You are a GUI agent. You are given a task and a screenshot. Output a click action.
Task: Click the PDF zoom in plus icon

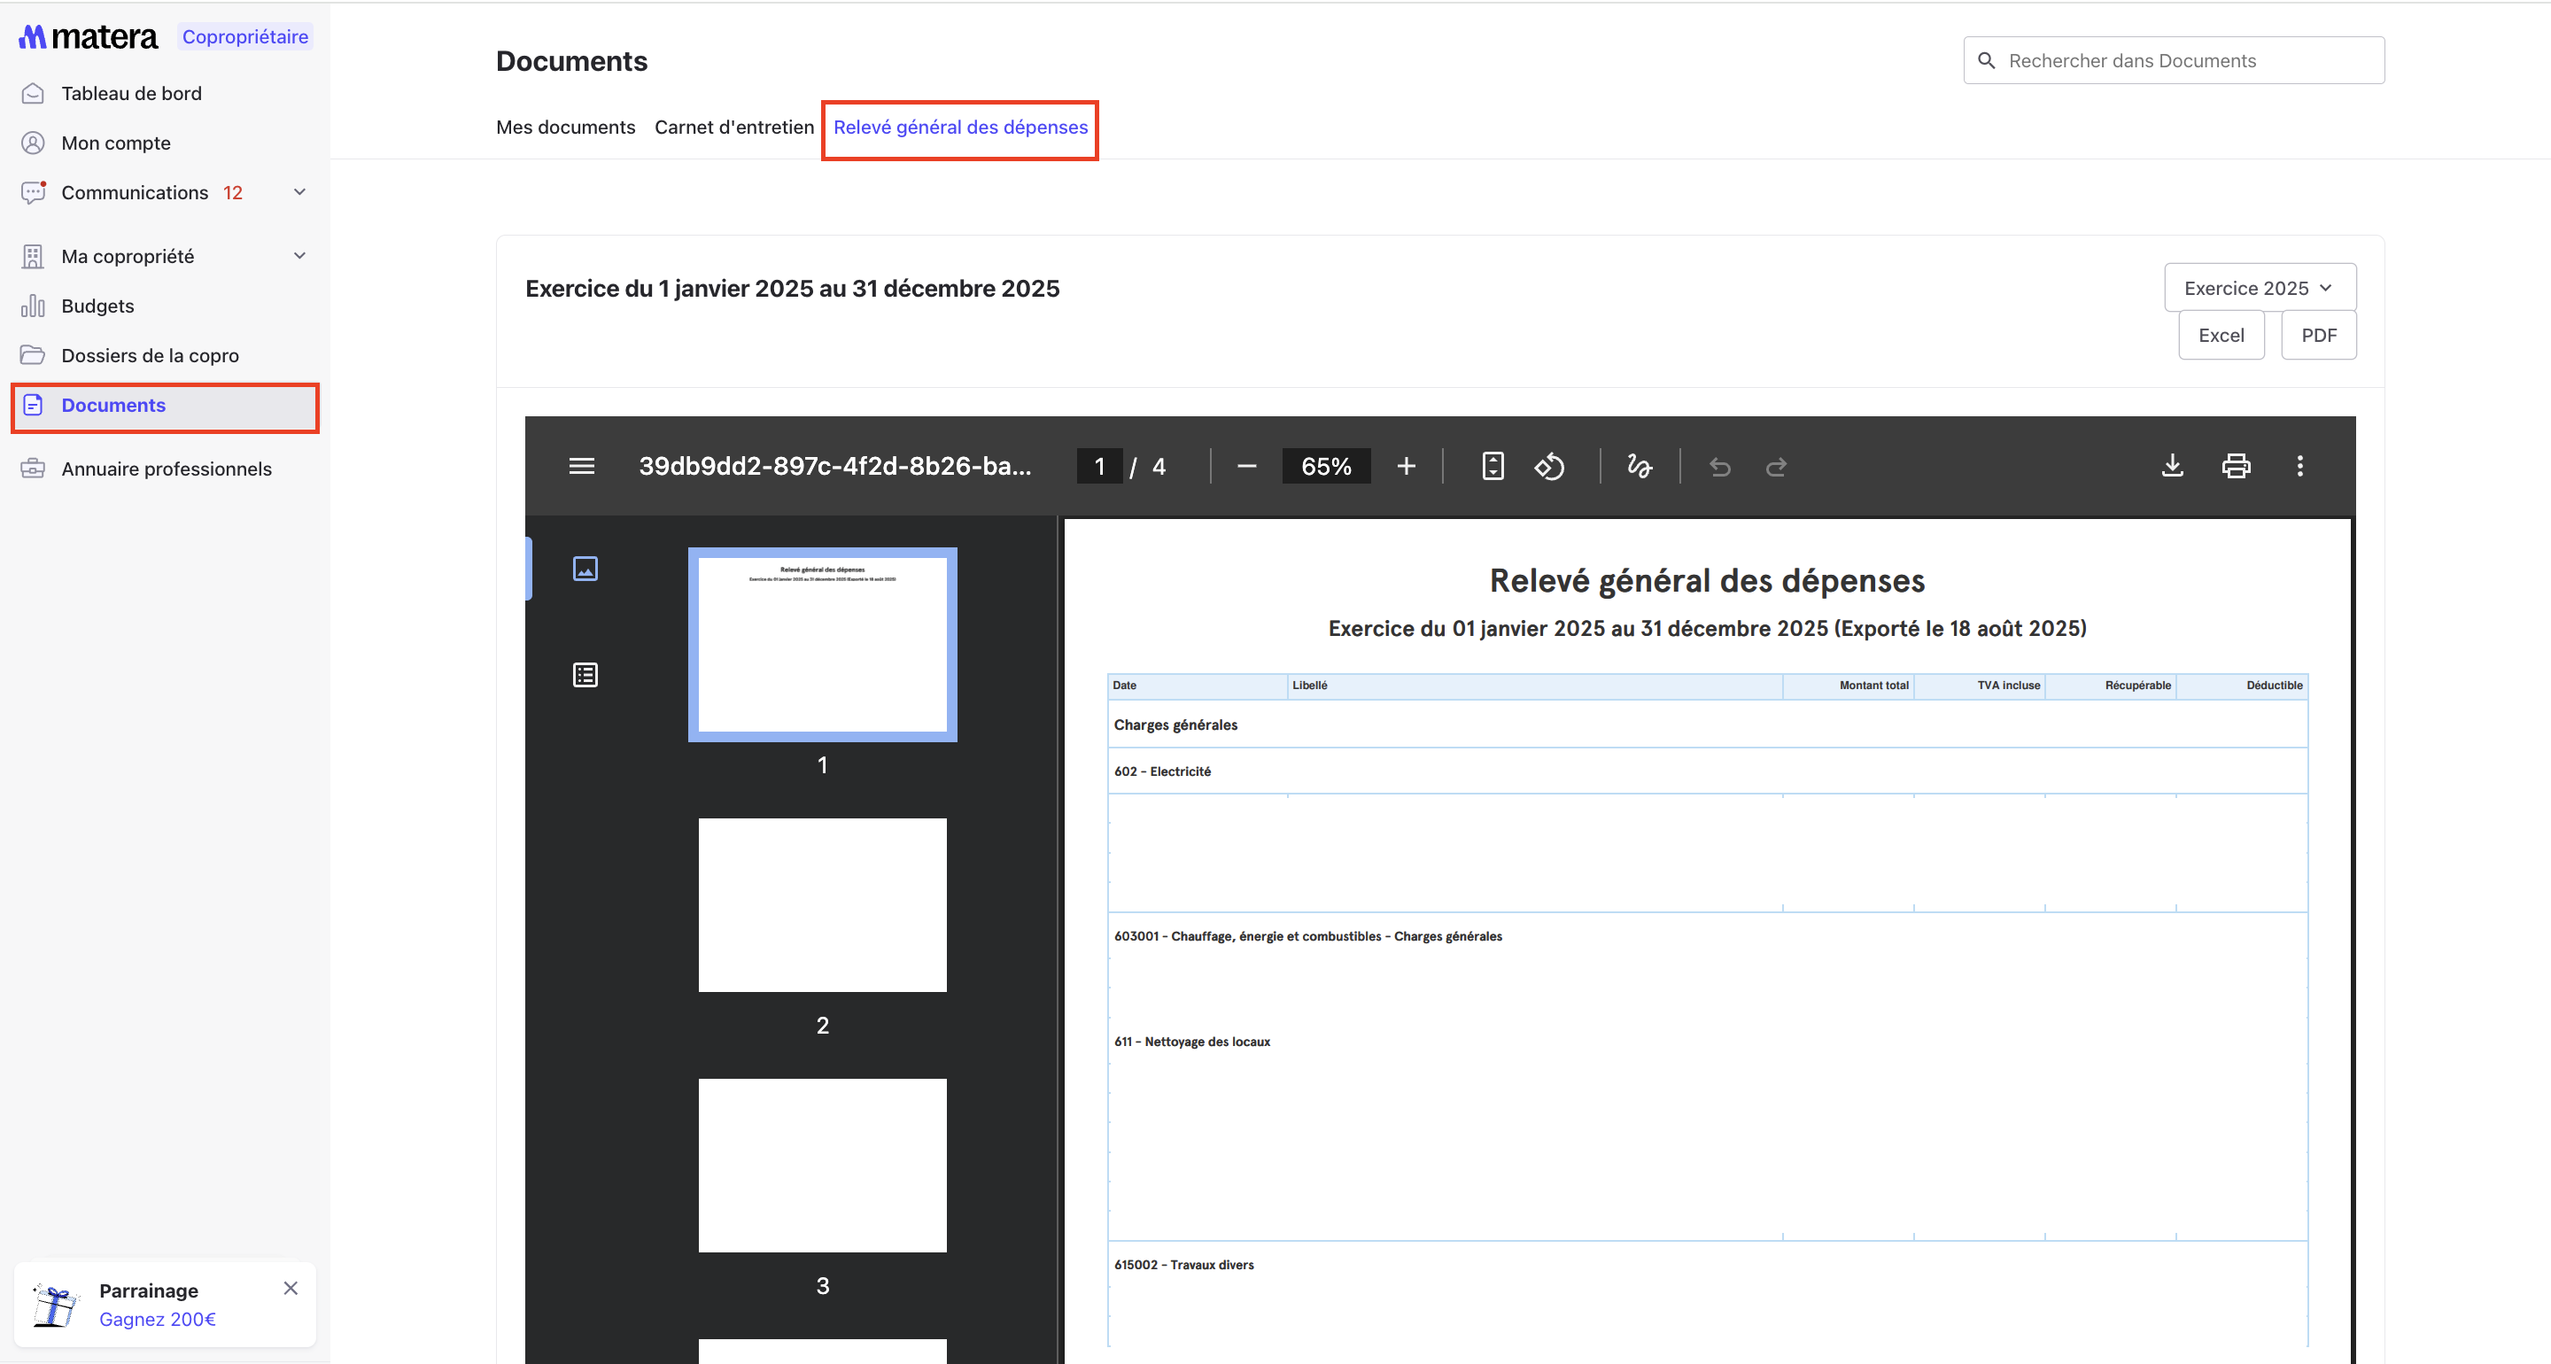click(1405, 466)
